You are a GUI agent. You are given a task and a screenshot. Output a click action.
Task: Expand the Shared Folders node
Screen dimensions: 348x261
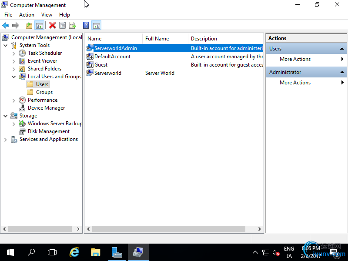[14, 69]
